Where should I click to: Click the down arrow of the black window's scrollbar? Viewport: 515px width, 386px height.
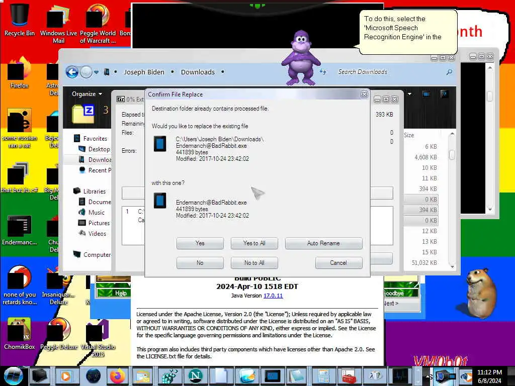pos(490,210)
